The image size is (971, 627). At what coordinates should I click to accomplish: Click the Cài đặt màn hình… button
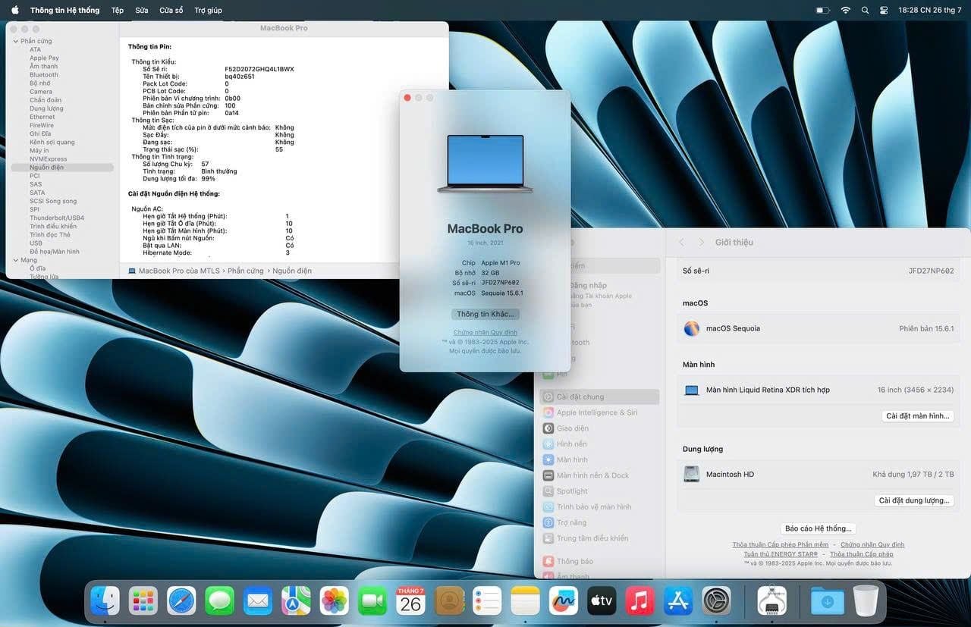click(x=918, y=416)
